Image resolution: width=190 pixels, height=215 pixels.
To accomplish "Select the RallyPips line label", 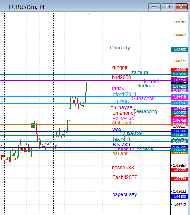I will tap(123, 119).
